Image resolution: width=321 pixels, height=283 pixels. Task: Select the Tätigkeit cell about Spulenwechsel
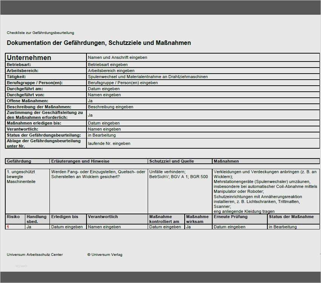pyautogui.click(x=203, y=77)
